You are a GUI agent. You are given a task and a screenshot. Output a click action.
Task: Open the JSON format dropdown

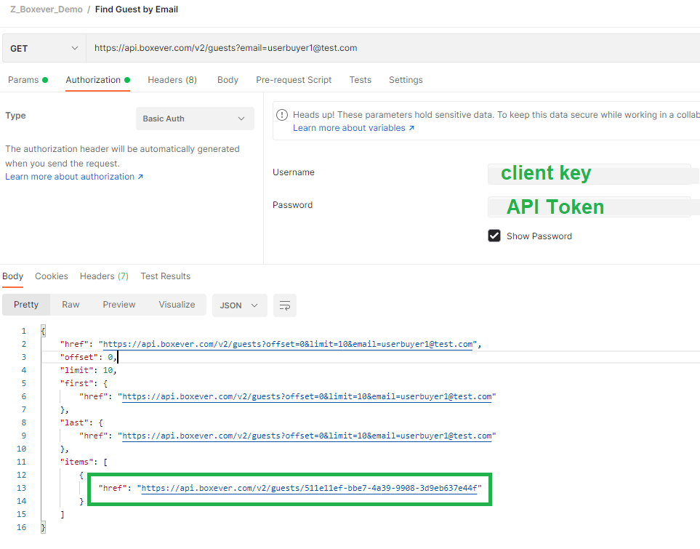(239, 305)
